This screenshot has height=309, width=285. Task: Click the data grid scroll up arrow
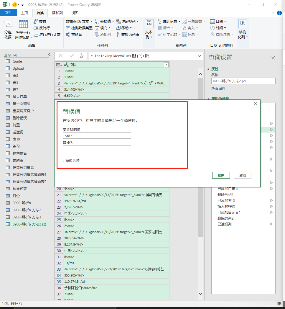point(201,74)
